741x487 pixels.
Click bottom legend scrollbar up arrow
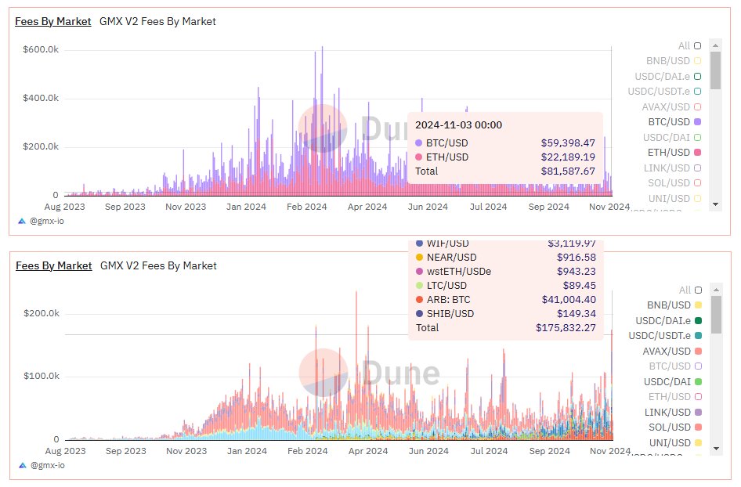(x=717, y=290)
